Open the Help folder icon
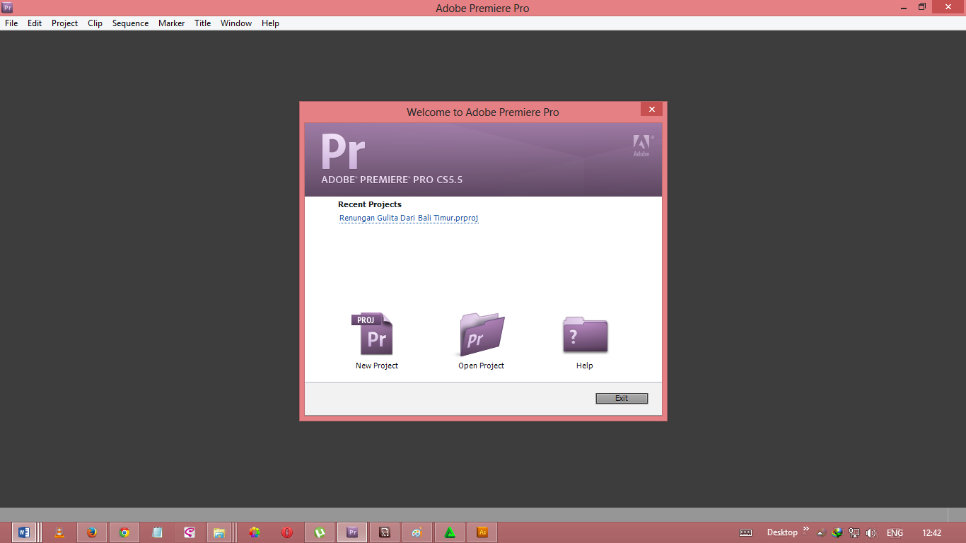Screen dimensions: 966x543 585,334
